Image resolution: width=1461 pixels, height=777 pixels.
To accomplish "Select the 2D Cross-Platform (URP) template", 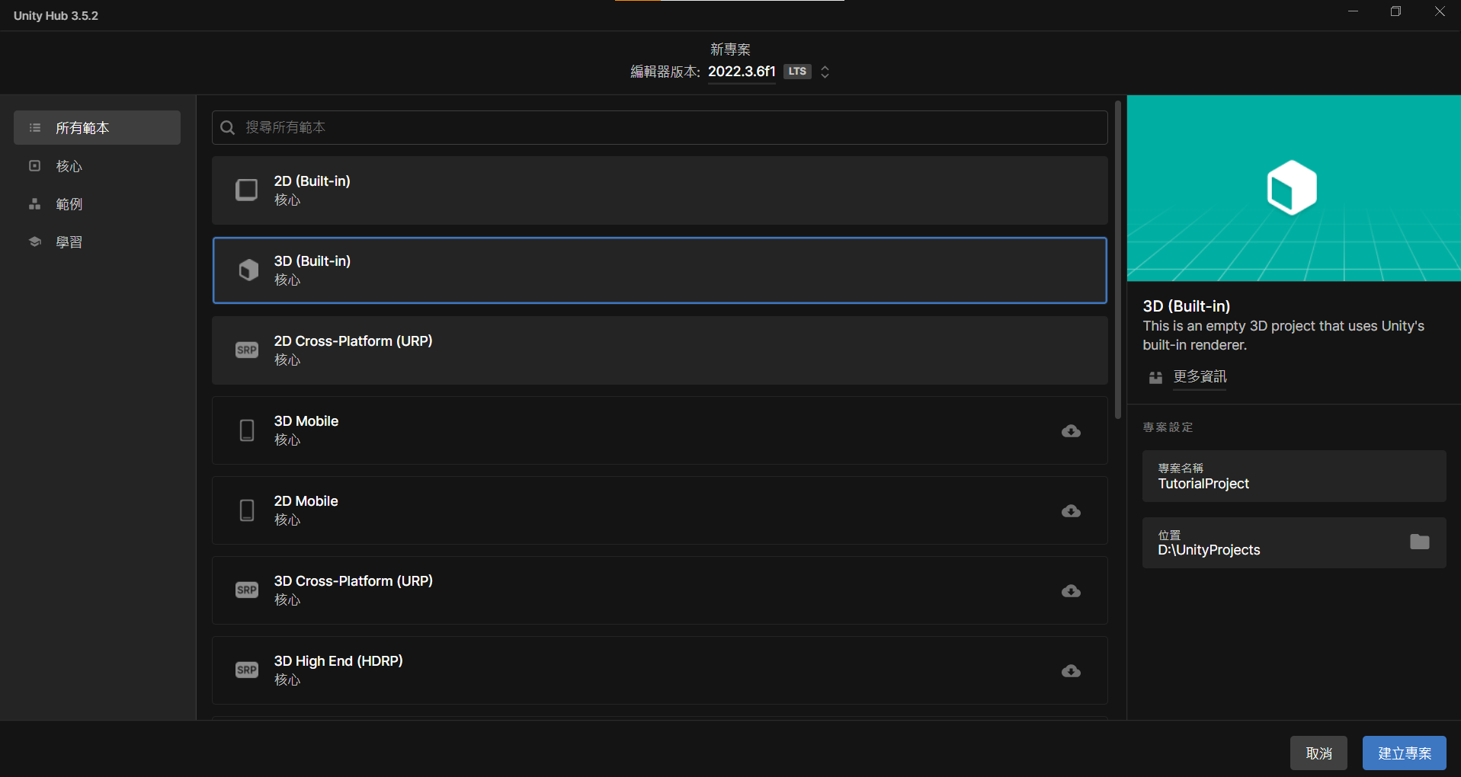I will tap(659, 350).
